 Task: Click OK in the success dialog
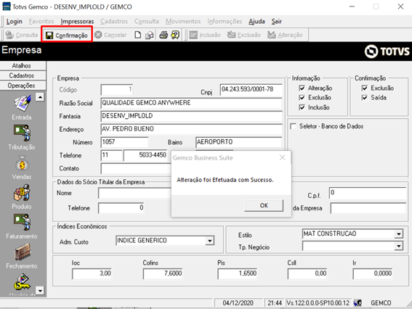pos(264,205)
